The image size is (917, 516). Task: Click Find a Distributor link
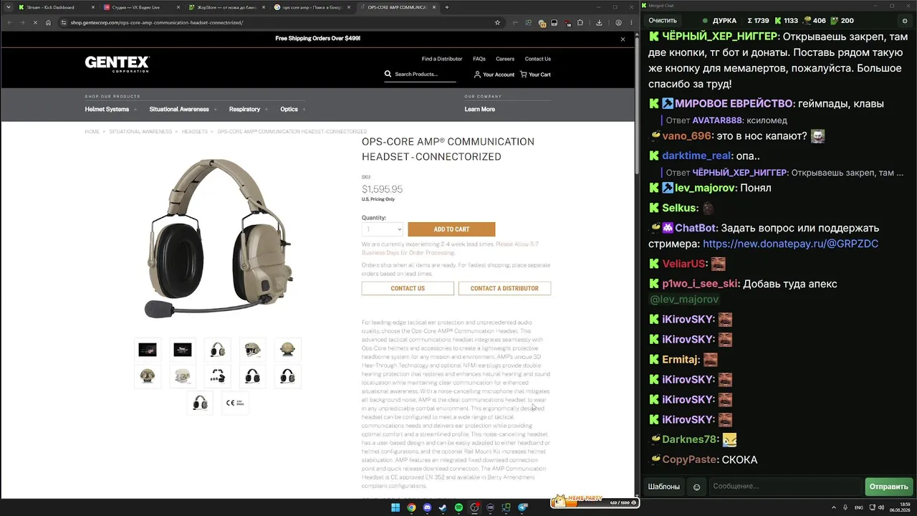click(x=442, y=59)
